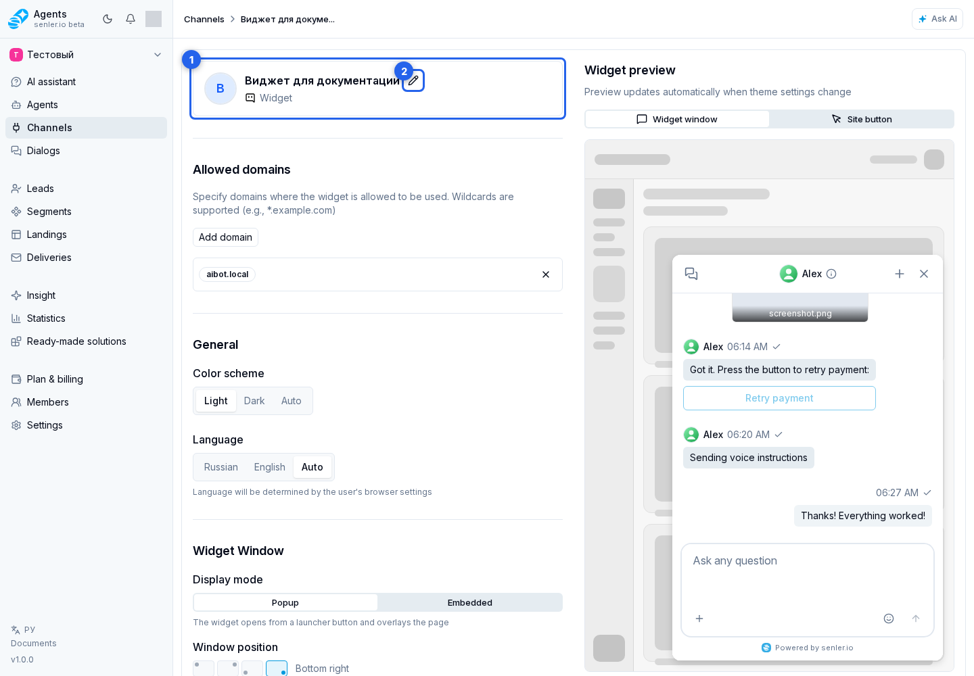This screenshot has width=974, height=676.
Task: Open Documents link
Action: [34, 644]
